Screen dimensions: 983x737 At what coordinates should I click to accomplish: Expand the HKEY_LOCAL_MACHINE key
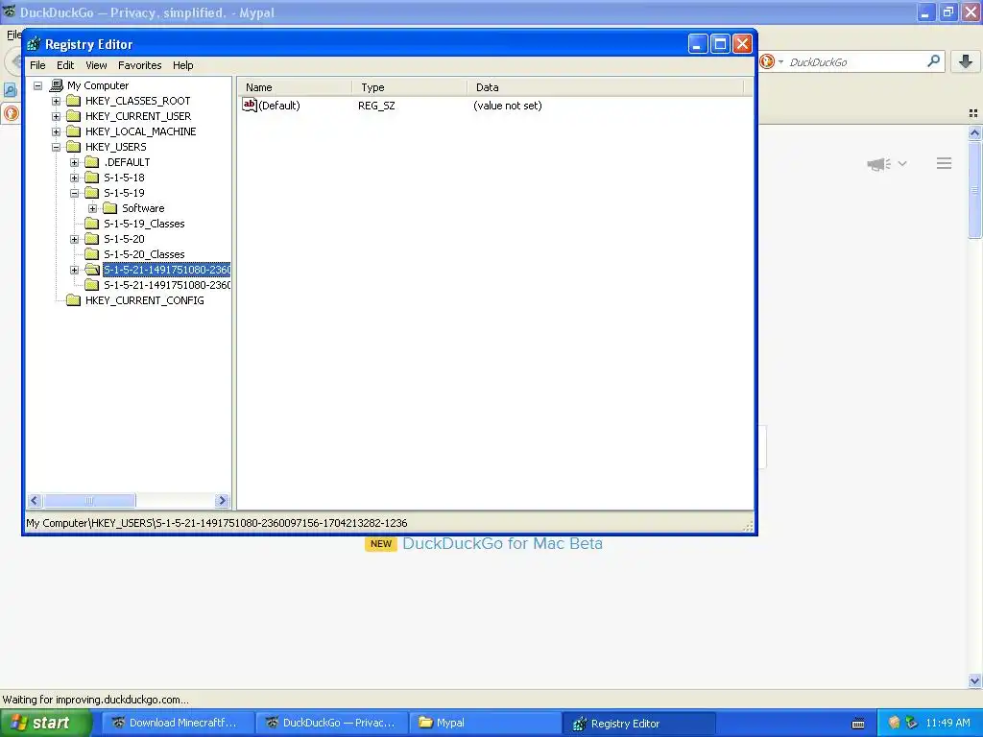(56, 131)
